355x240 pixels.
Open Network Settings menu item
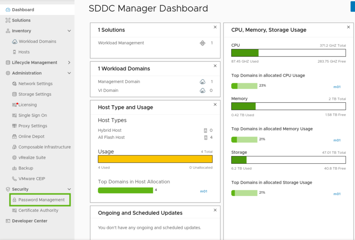click(35, 84)
